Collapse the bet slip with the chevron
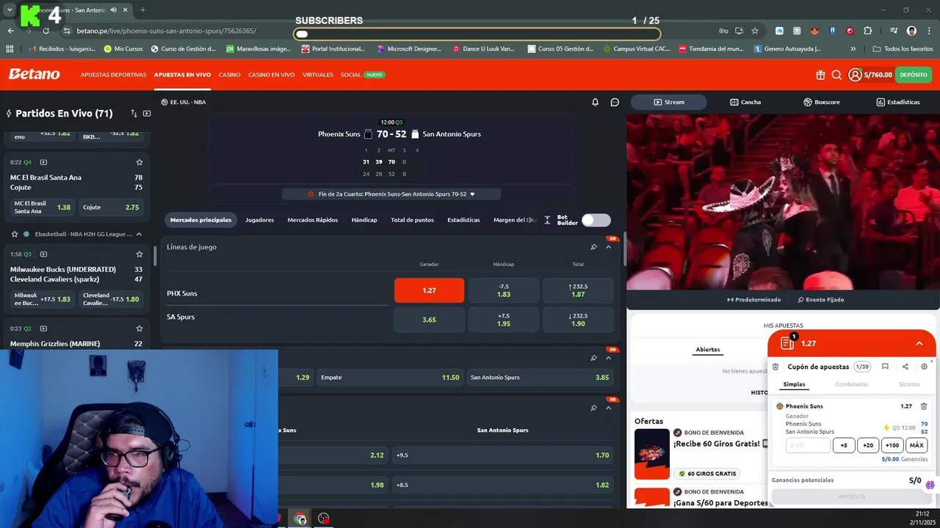 pyautogui.click(x=919, y=343)
